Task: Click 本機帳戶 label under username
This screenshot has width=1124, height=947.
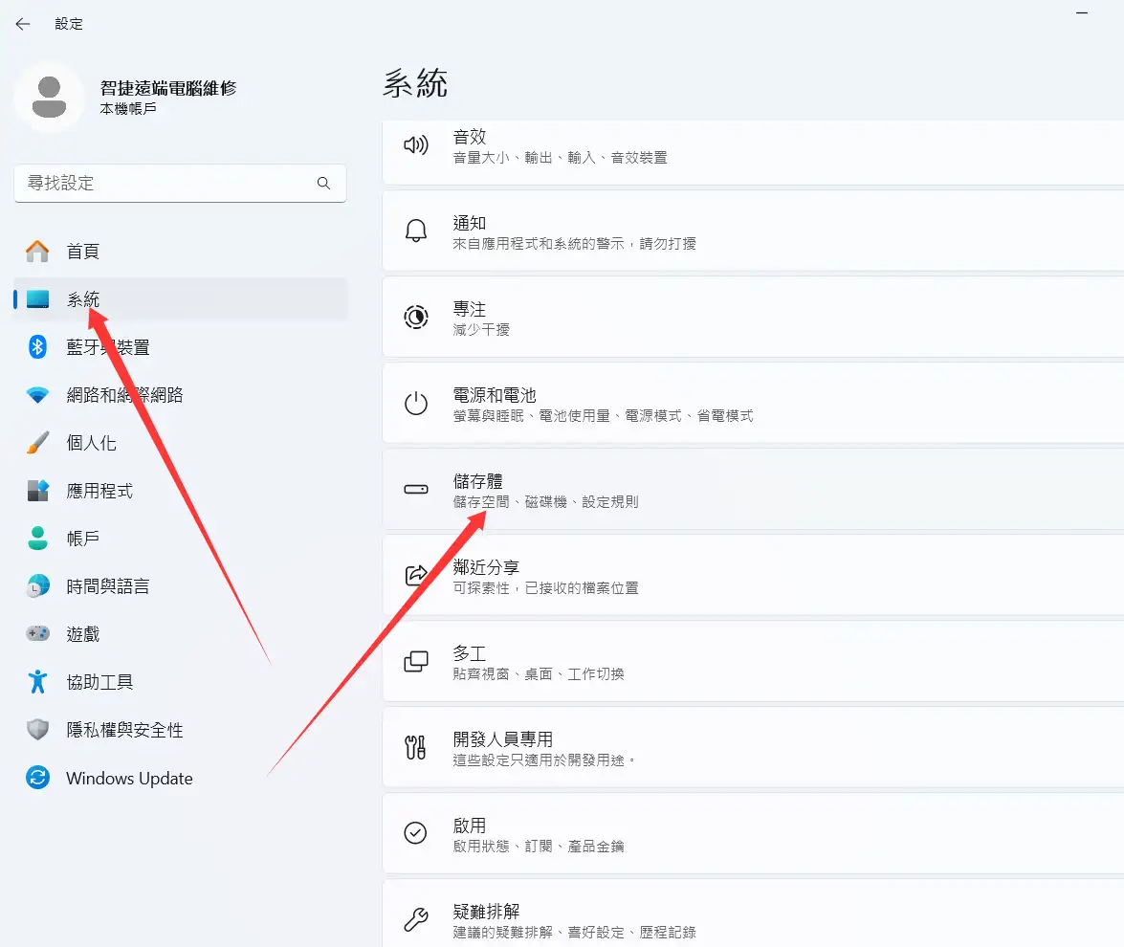Action: [x=128, y=108]
